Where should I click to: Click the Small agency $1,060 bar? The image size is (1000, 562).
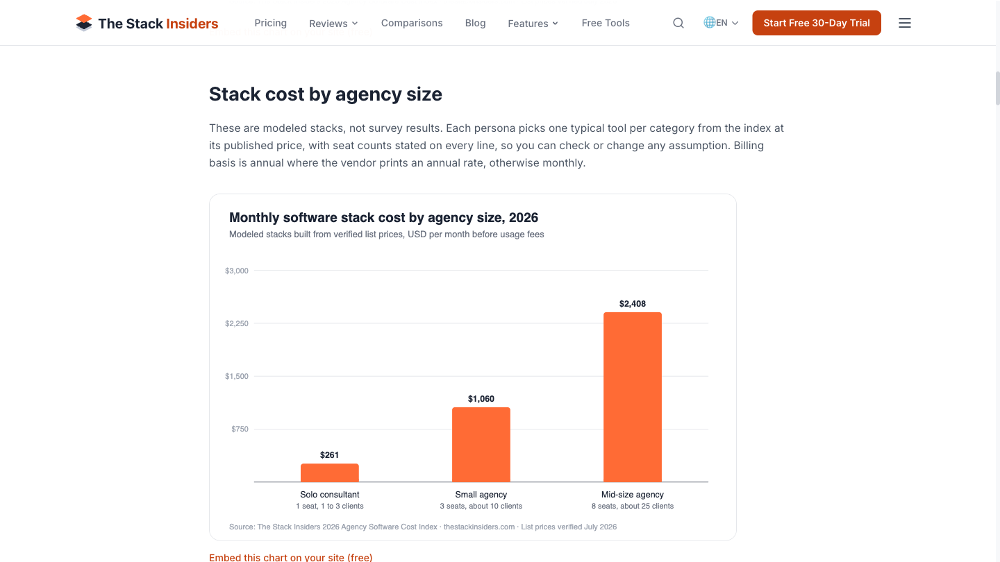coord(481,444)
